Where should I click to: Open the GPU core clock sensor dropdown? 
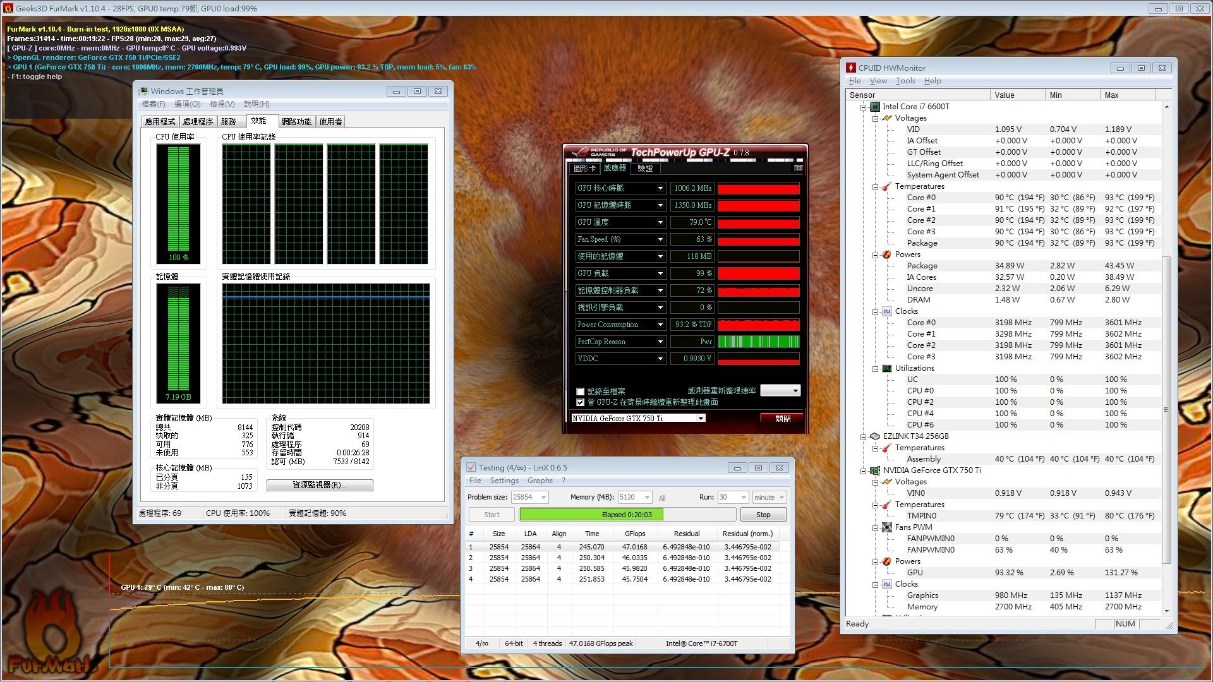[x=660, y=188]
